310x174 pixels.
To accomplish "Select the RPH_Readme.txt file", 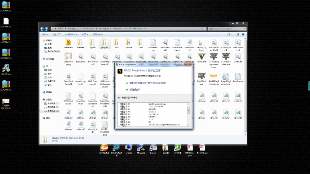I will tap(68, 99).
